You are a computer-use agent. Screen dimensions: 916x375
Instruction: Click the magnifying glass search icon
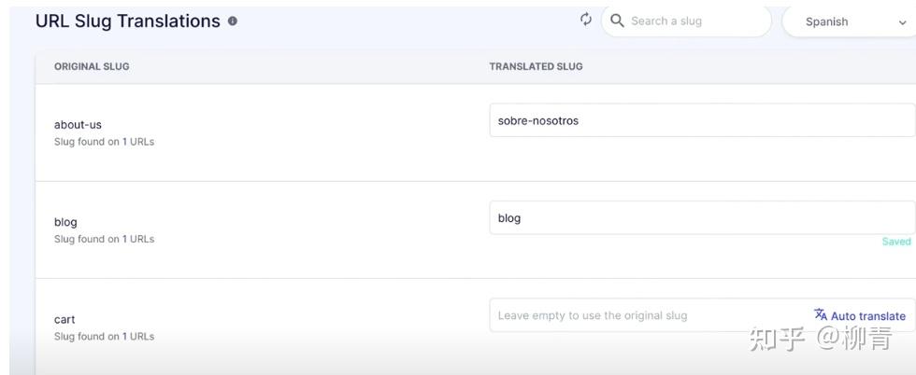617,21
